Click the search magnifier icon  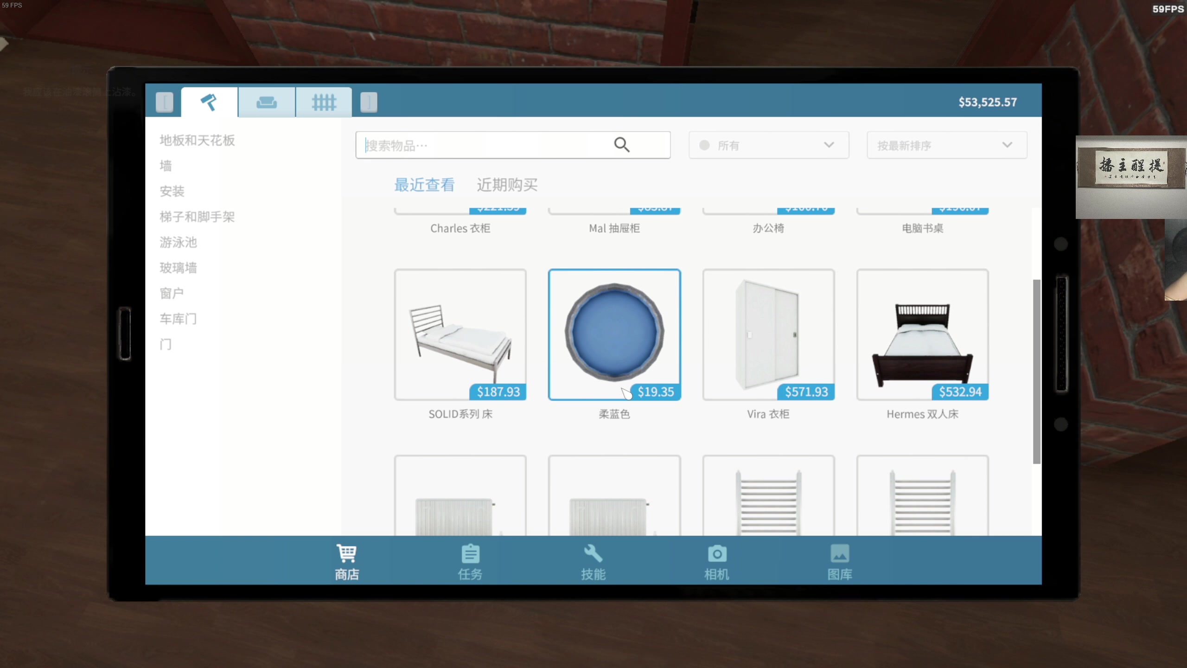pyautogui.click(x=621, y=145)
